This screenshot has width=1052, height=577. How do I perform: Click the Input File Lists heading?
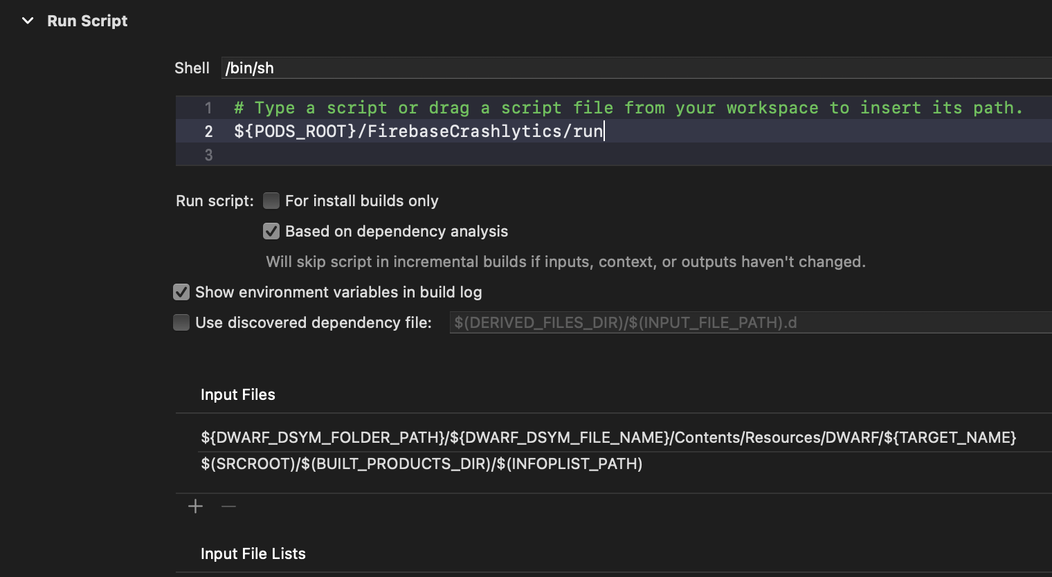[x=253, y=553]
